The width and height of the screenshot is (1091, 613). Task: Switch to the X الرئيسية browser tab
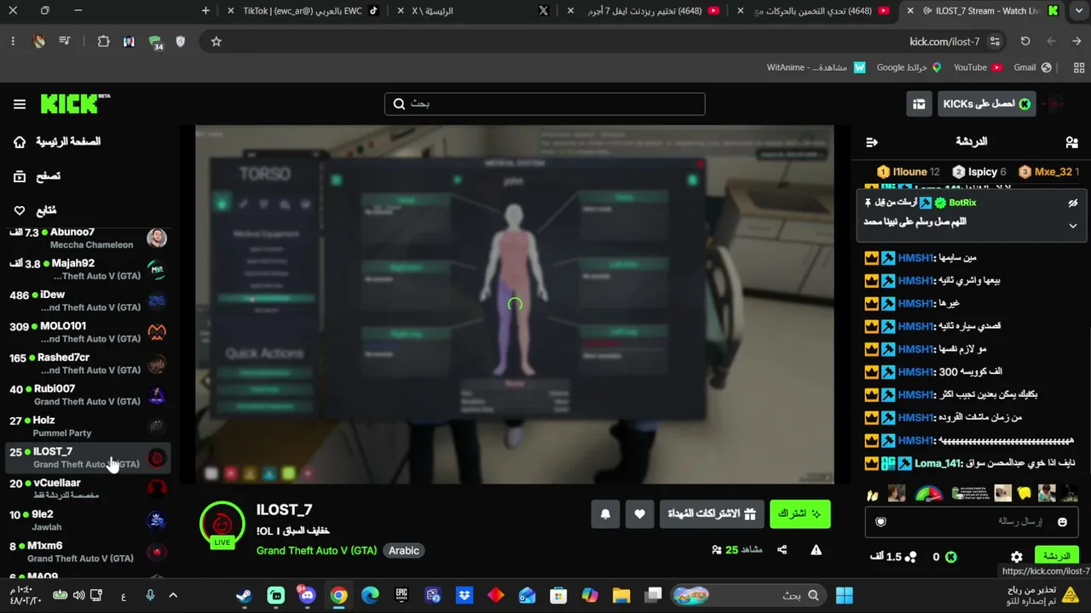point(473,11)
